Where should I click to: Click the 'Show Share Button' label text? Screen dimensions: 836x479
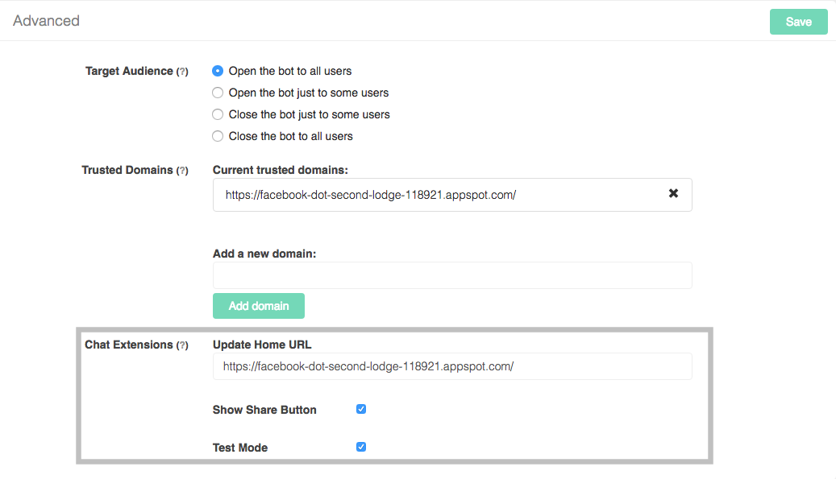tap(264, 410)
